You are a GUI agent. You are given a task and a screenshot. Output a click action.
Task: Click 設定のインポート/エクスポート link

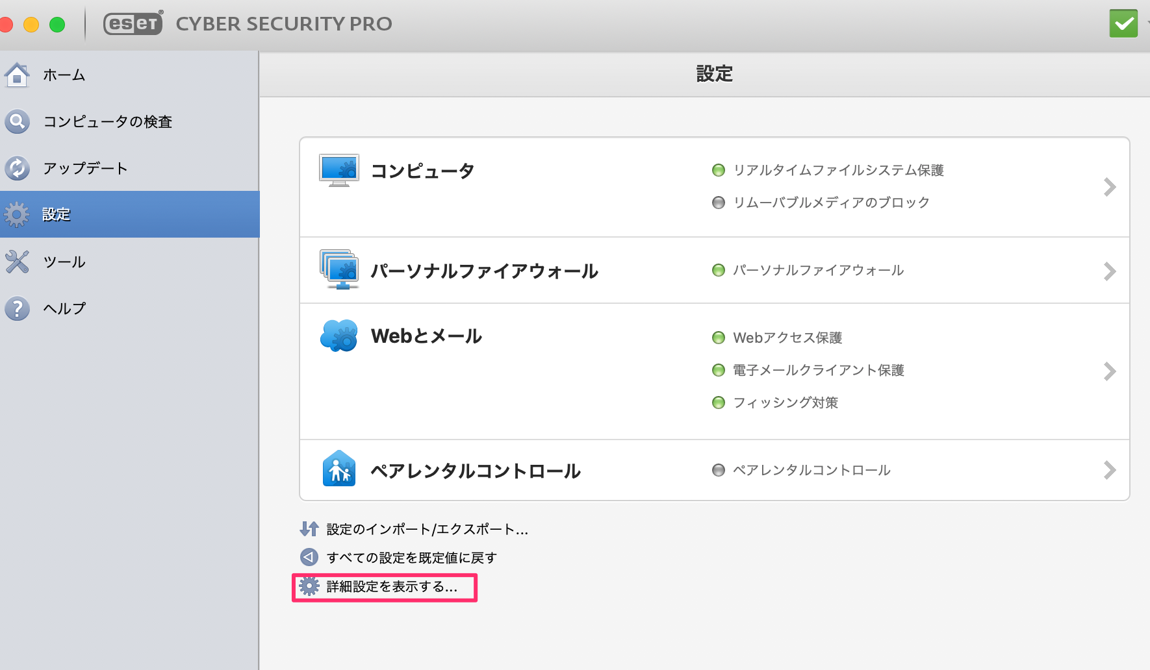pyautogui.click(x=427, y=529)
